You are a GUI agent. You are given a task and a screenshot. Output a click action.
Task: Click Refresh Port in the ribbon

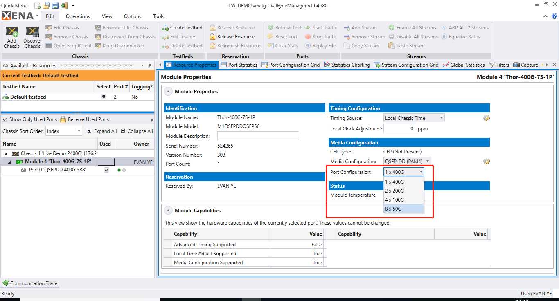coord(285,28)
